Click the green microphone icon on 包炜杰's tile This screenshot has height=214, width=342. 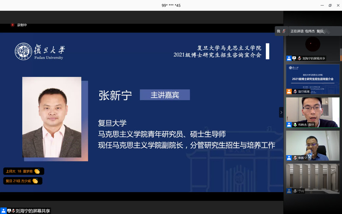(x=295, y=125)
